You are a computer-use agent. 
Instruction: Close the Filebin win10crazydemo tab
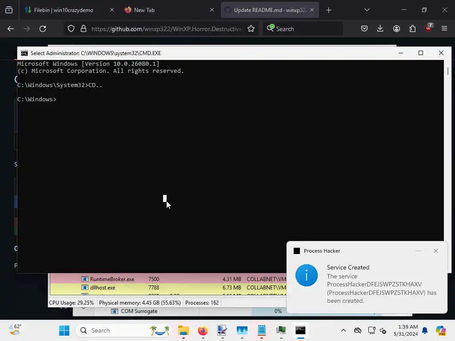[112, 10]
